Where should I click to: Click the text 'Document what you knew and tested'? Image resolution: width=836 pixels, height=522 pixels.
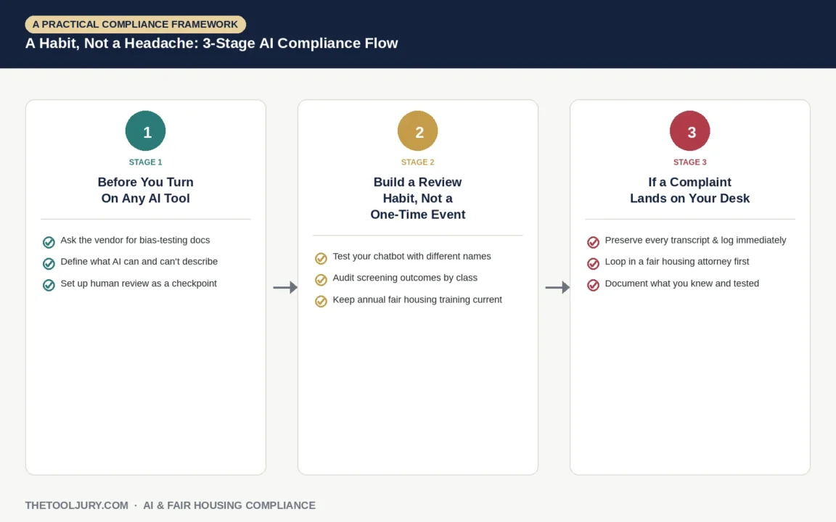(x=682, y=283)
